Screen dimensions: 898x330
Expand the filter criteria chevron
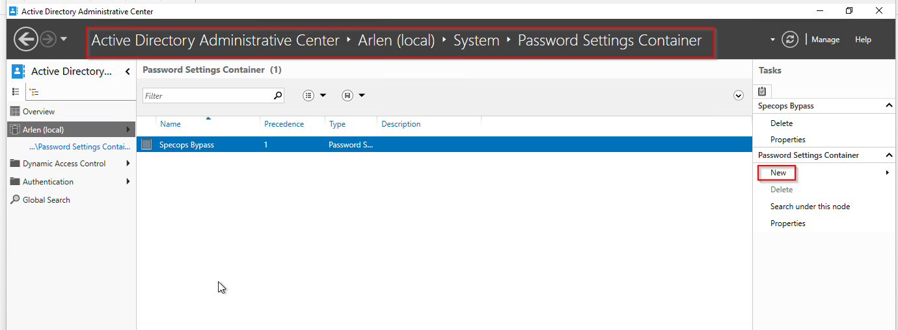739,95
